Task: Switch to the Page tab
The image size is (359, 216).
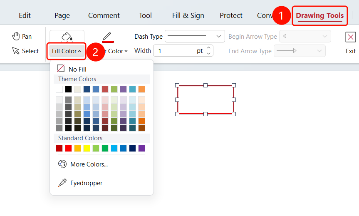Action: (62, 15)
